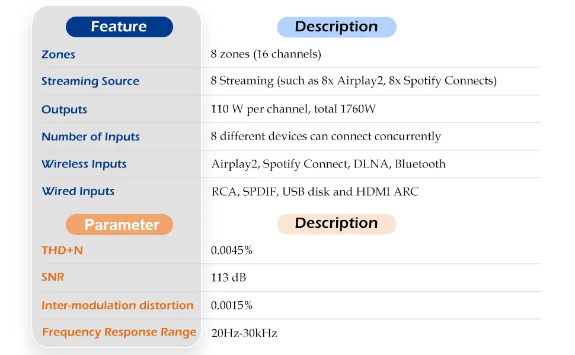Image resolution: width=575 pixels, height=355 pixels.
Task: Click the '113 dB' value
Action: [228, 277]
